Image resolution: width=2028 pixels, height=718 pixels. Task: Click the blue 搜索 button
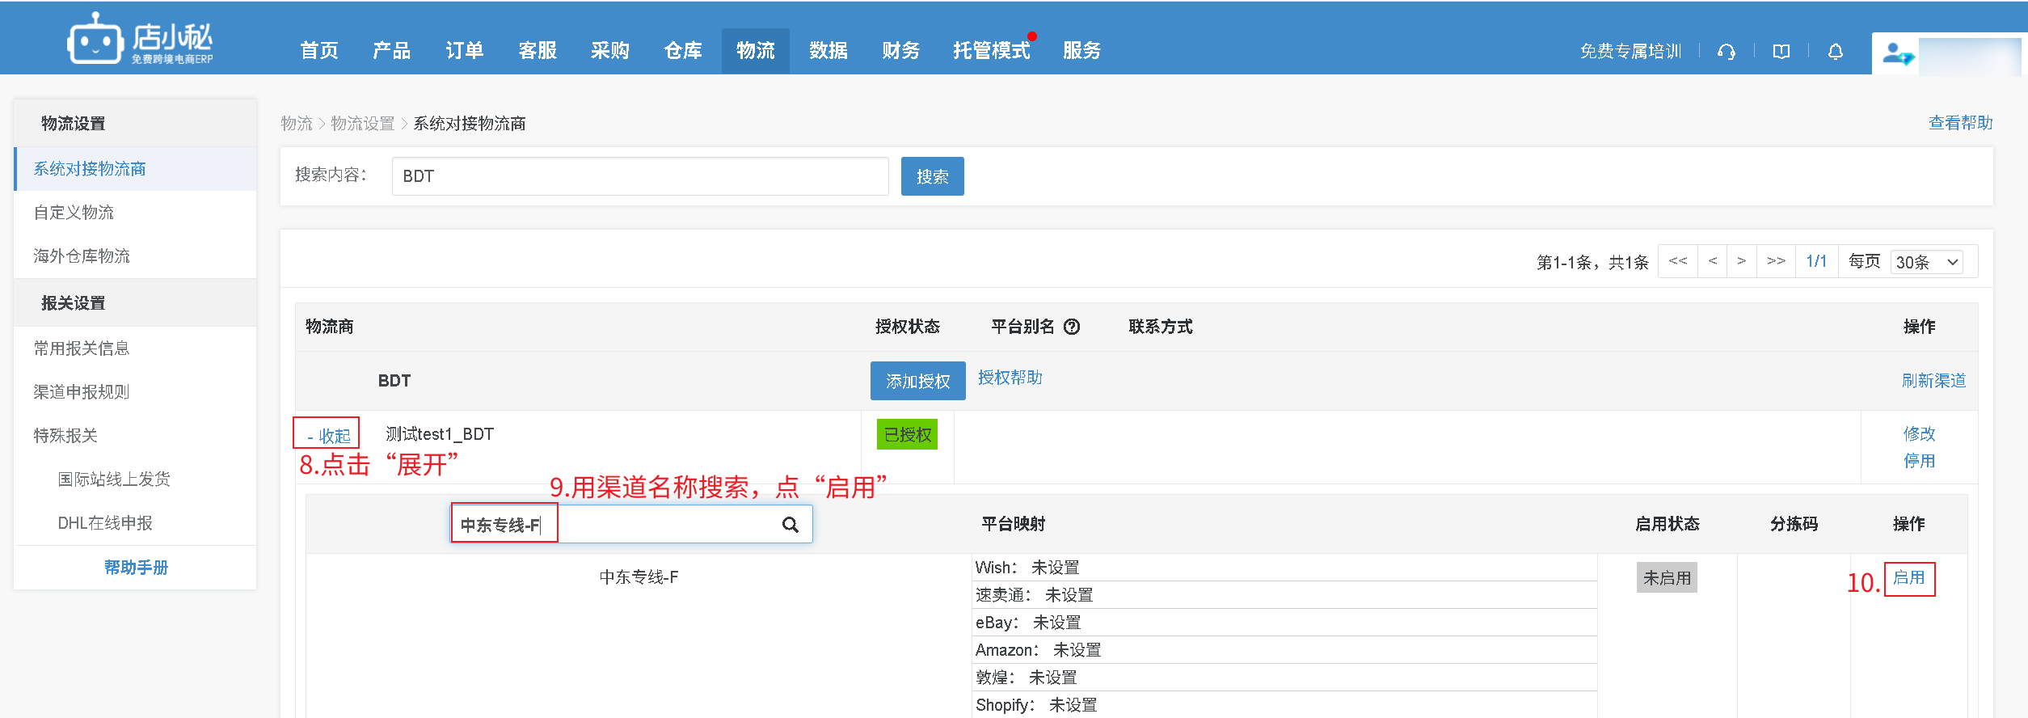click(x=932, y=176)
